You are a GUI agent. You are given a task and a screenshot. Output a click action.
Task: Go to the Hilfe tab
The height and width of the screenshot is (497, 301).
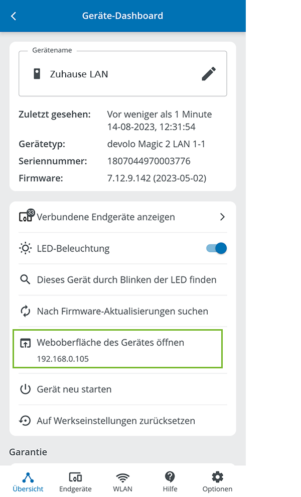point(170,481)
